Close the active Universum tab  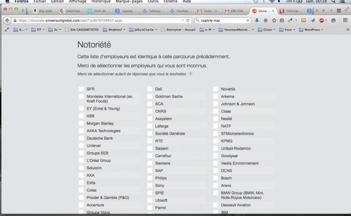[273, 11]
